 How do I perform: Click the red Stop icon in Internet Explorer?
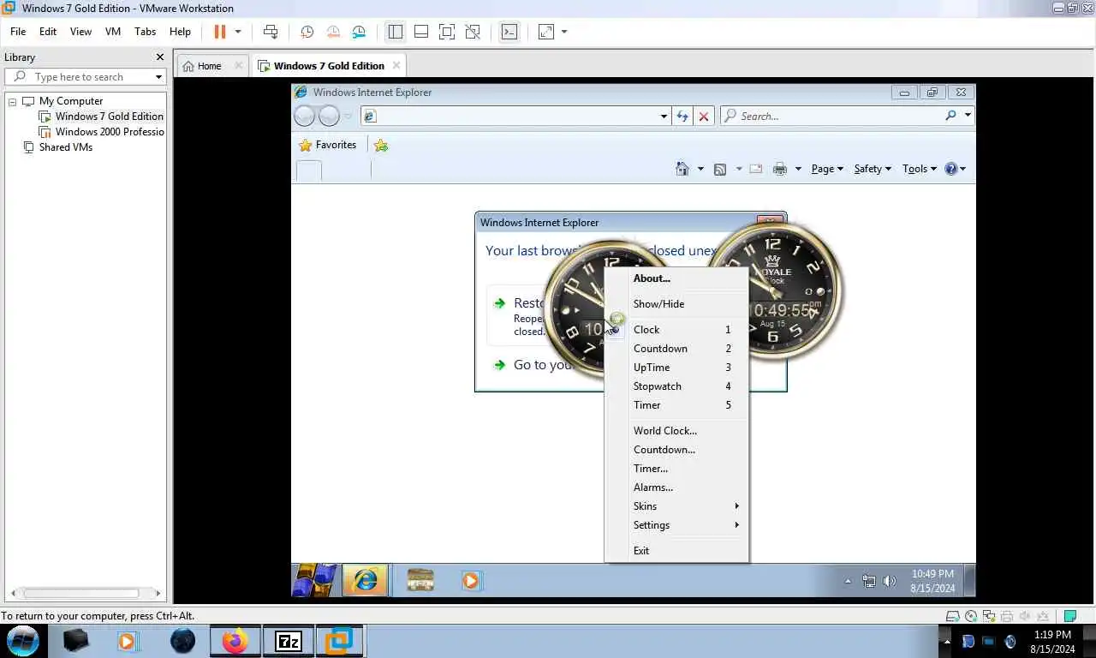(x=704, y=116)
